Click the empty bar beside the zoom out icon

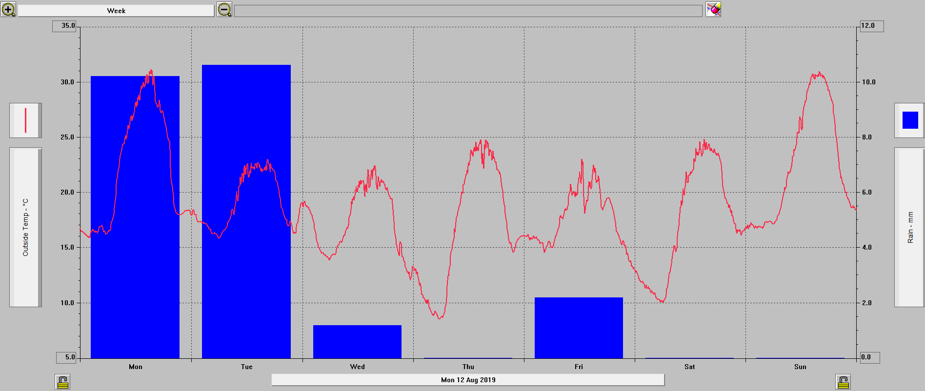click(x=468, y=11)
